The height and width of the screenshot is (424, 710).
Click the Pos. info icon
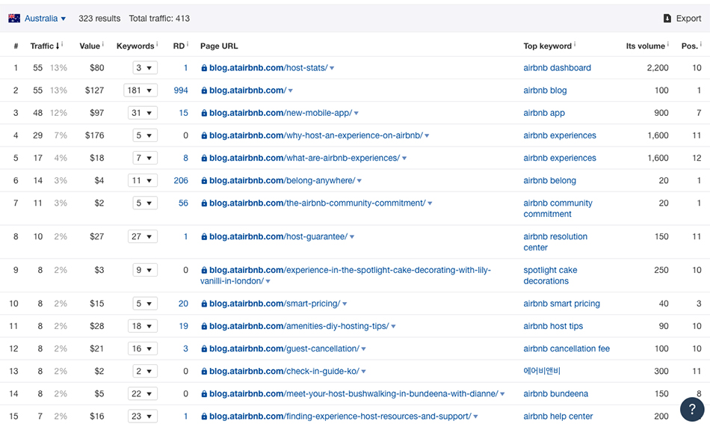point(700,44)
